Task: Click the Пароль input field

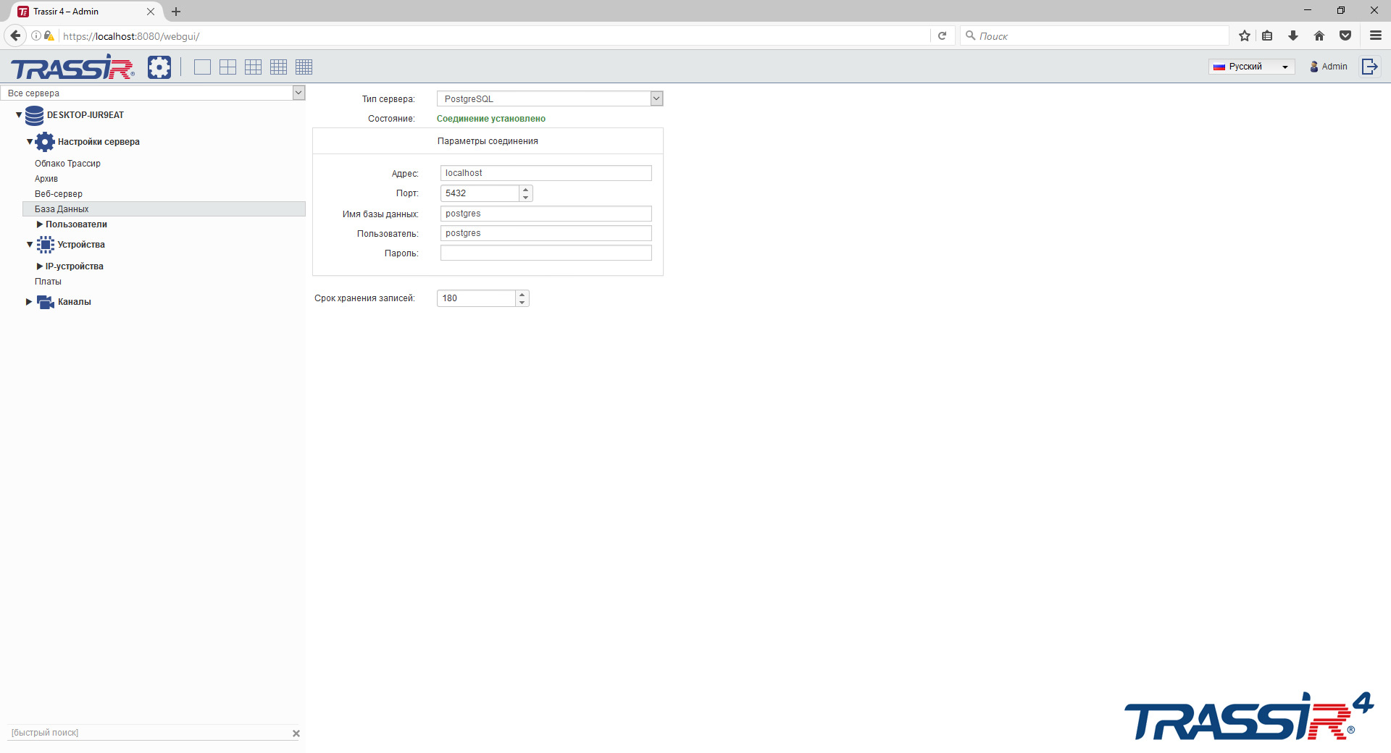Action: (546, 253)
